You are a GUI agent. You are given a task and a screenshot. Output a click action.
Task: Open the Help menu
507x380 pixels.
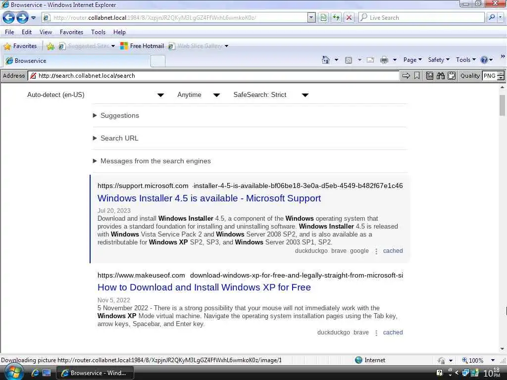(x=119, y=32)
